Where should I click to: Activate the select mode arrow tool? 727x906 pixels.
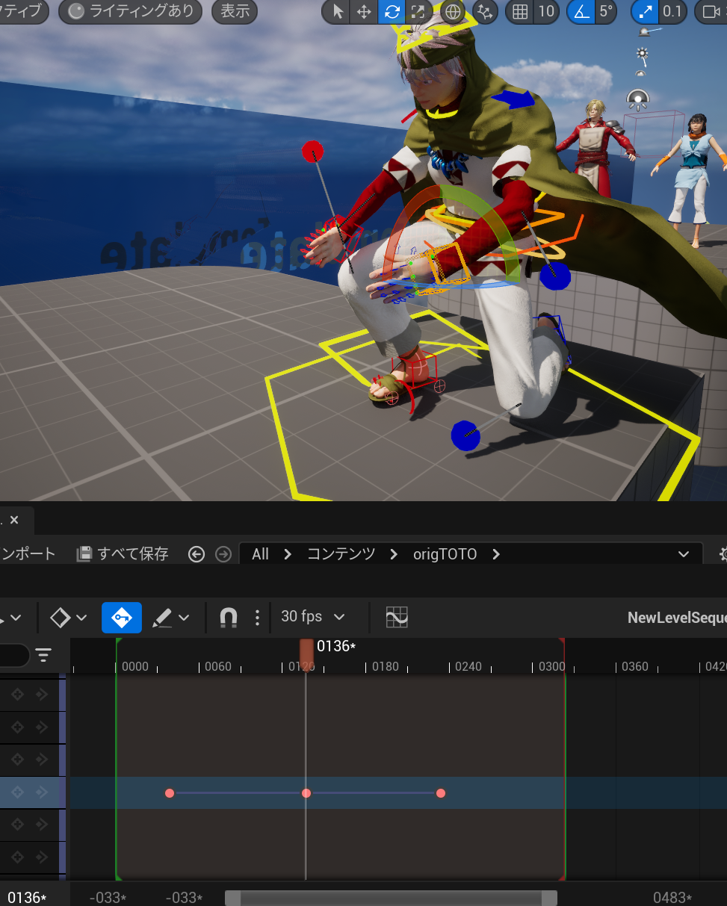[338, 11]
